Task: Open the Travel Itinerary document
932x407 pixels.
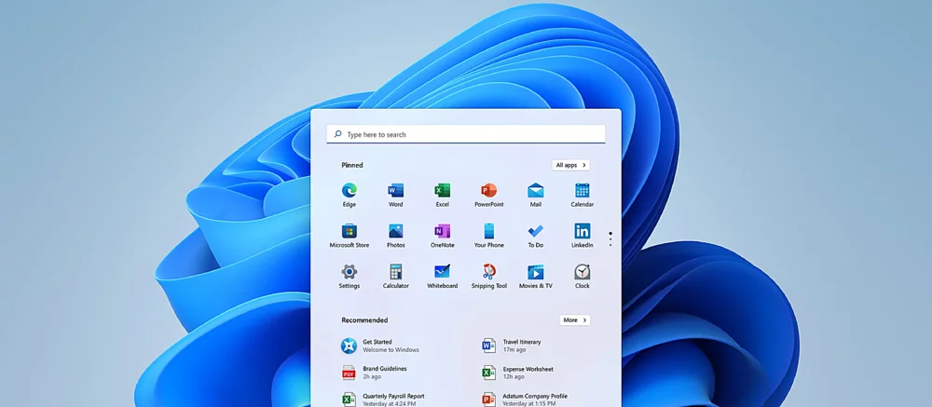Action: click(522, 346)
